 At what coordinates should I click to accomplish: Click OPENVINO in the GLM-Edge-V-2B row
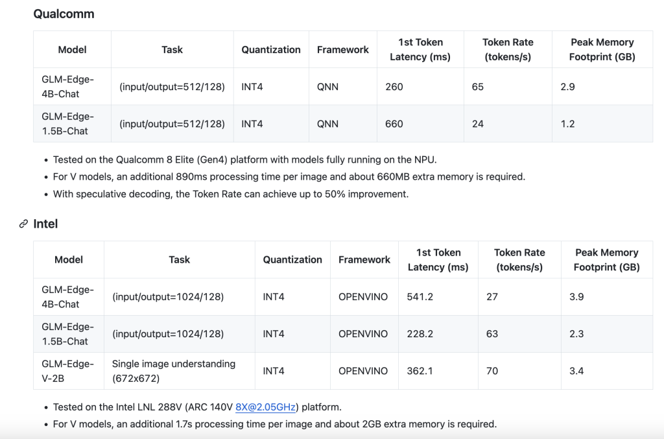363,370
